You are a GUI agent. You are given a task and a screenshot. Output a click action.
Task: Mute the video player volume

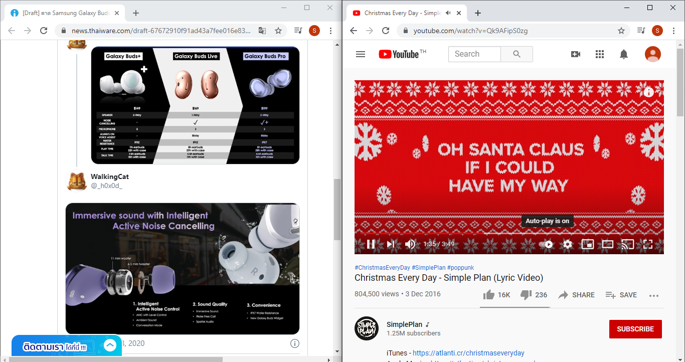point(410,244)
